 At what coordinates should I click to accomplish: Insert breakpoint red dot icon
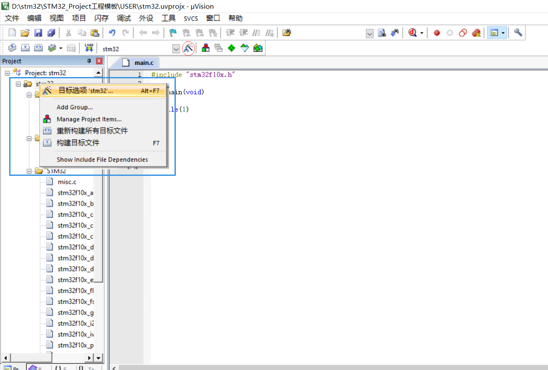coord(436,33)
